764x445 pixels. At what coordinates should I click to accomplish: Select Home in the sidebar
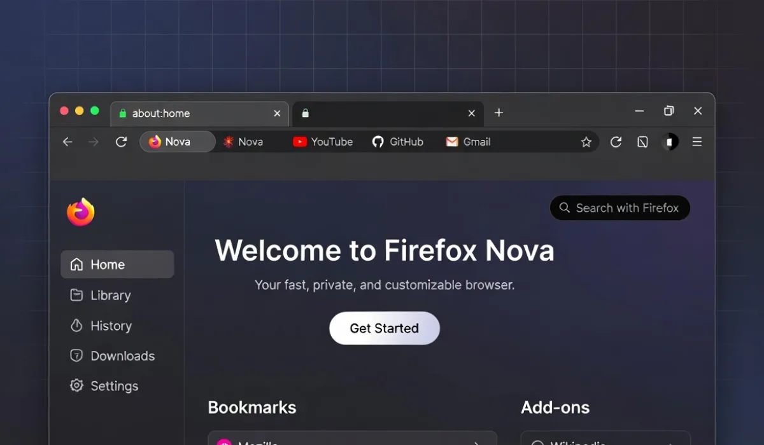point(107,264)
